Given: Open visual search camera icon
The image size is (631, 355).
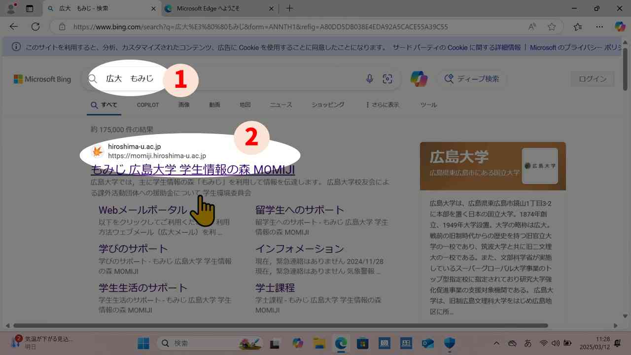Looking at the screenshot, I should [387, 79].
